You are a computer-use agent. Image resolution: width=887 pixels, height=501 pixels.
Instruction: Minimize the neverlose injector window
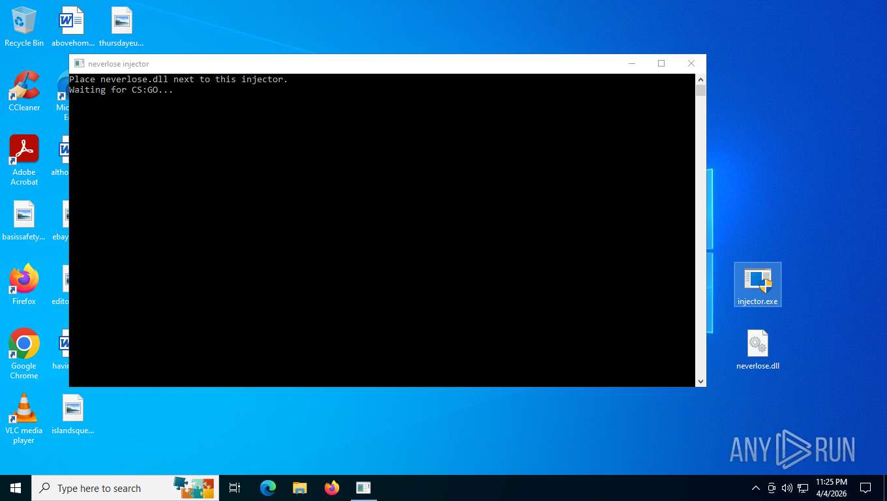coord(631,63)
